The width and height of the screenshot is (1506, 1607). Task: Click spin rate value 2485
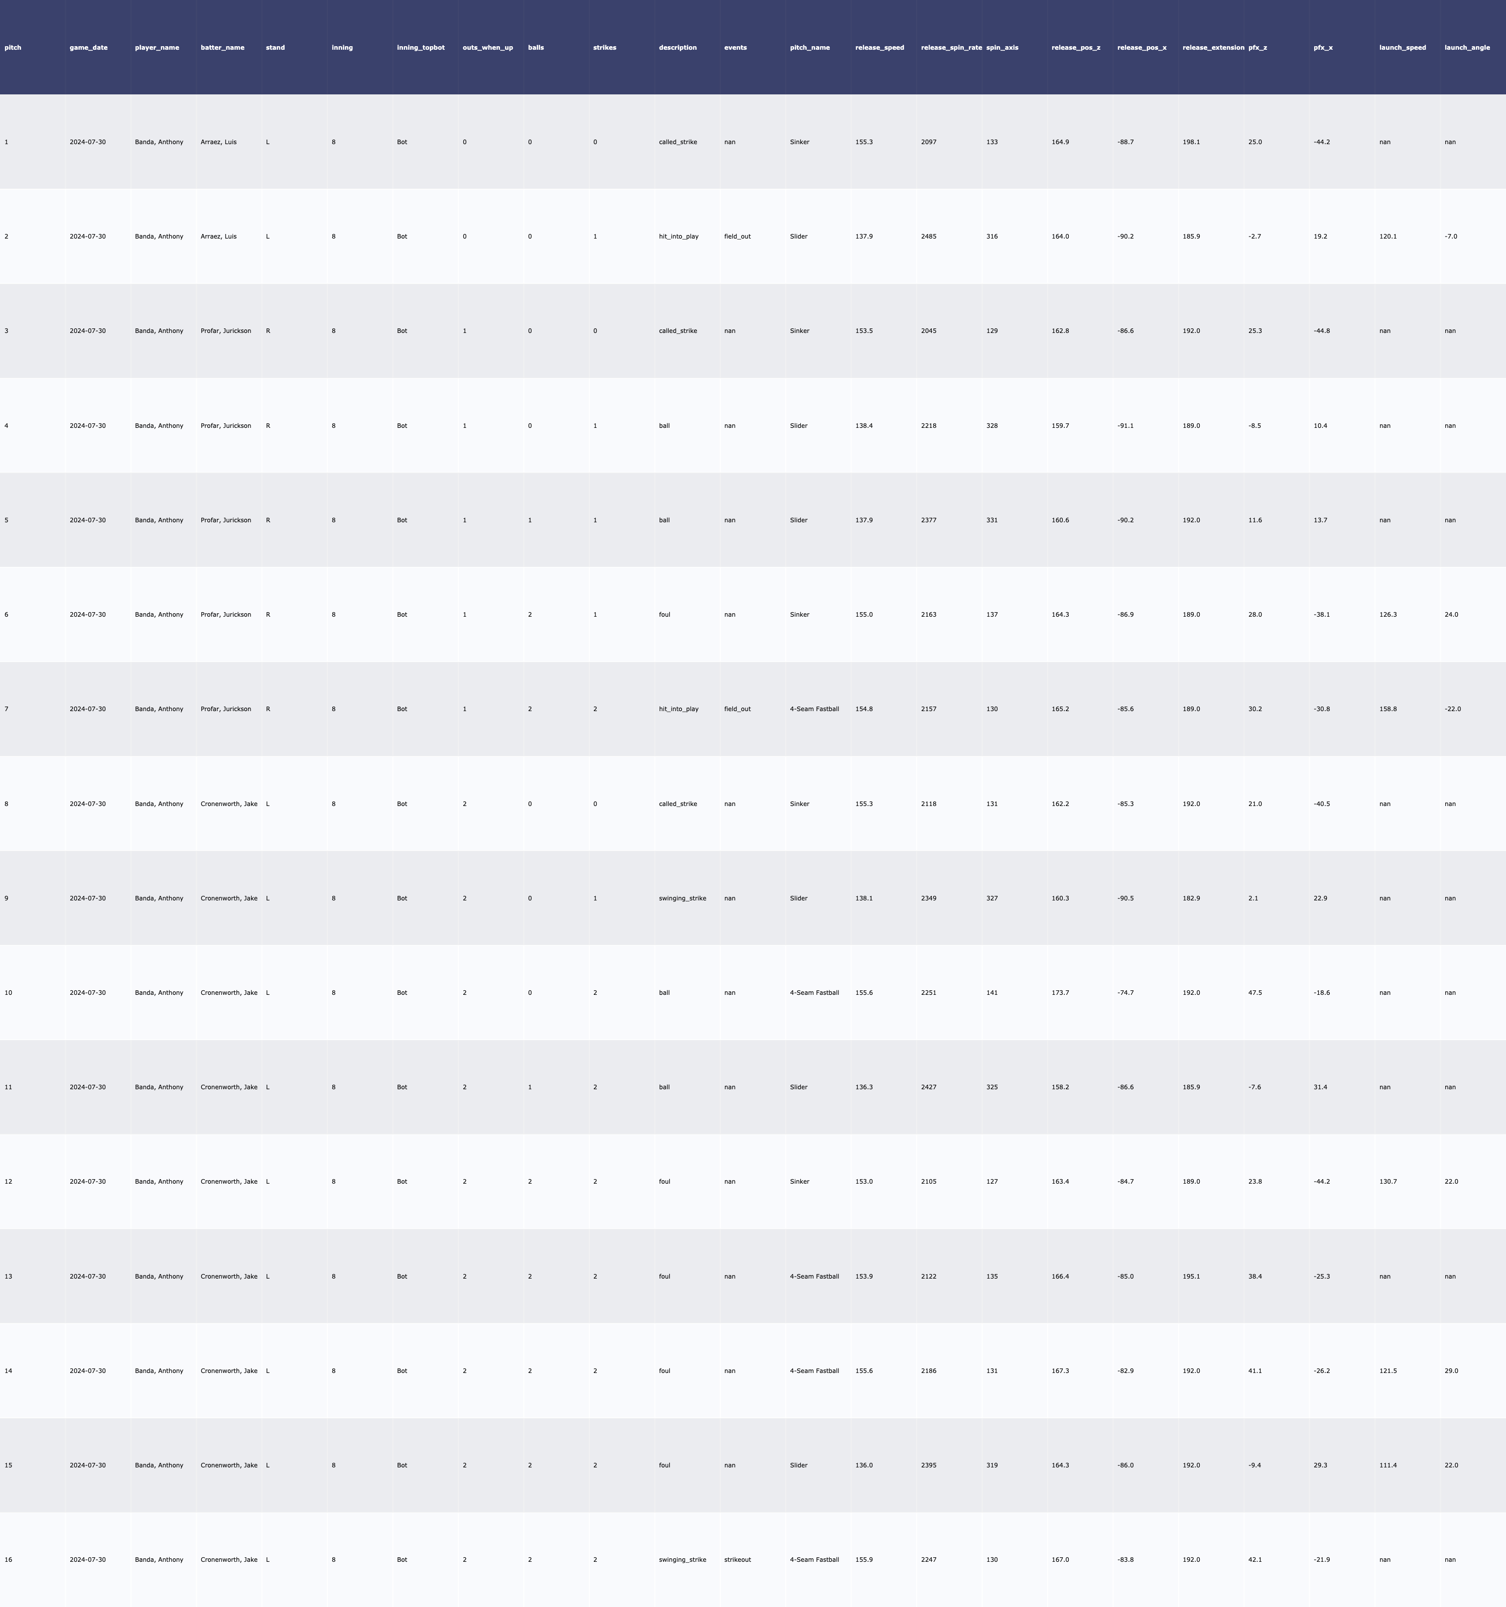tap(928, 237)
